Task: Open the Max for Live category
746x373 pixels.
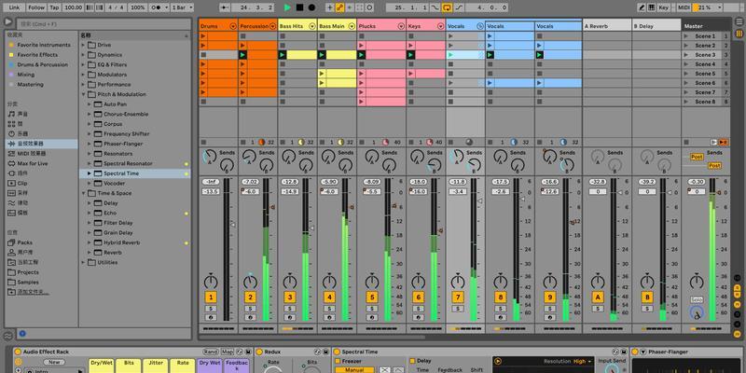Action: 33,163
